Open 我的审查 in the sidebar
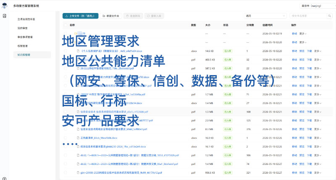The image size is (336, 180). coord(23,28)
